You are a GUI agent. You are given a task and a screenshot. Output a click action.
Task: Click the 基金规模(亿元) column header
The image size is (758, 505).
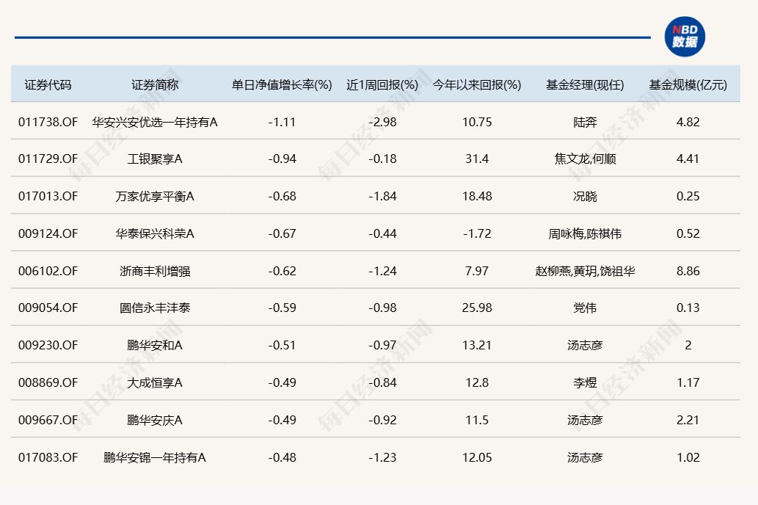click(688, 85)
